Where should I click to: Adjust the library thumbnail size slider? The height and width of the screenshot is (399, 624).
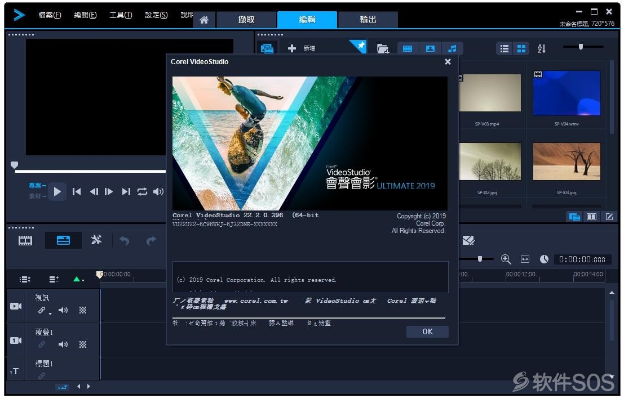581,47
